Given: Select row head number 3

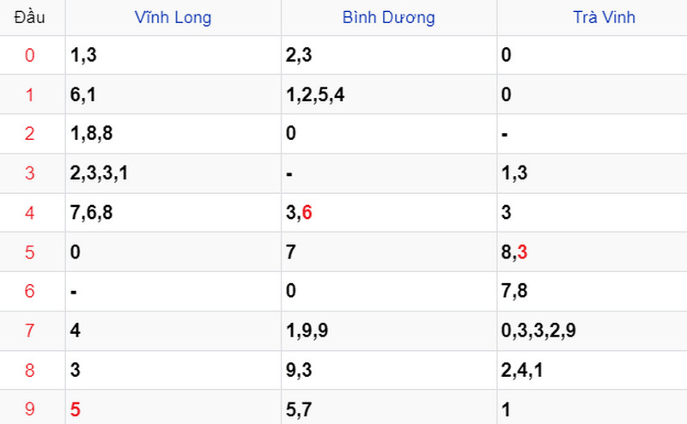Looking at the screenshot, I should (29, 173).
